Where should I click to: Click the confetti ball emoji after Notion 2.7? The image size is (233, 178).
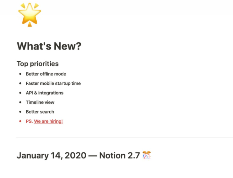click(x=147, y=155)
